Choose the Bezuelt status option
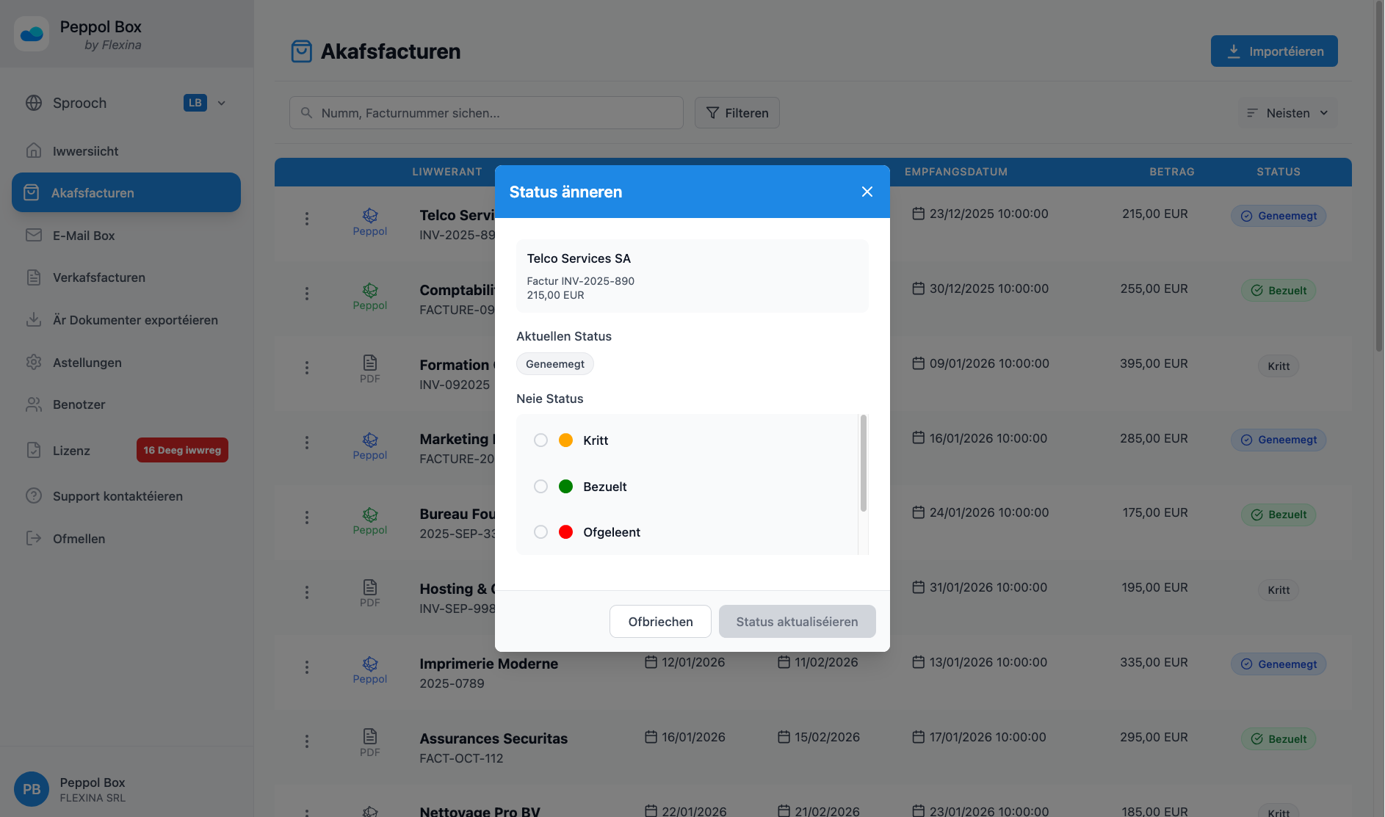 541,486
